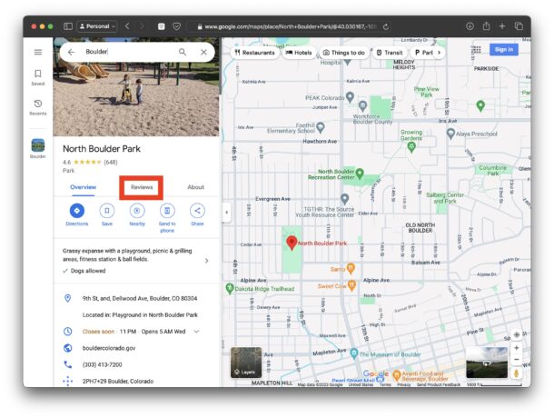Image resolution: width=554 pixels, height=418 pixels.
Task: Share North Boulder Park location
Action: pyautogui.click(x=197, y=211)
